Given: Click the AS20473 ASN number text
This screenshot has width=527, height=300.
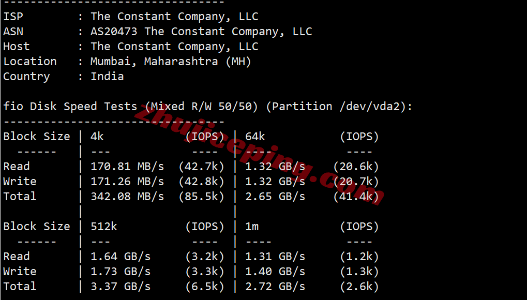Looking at the screenshot, I should (114, 32).
